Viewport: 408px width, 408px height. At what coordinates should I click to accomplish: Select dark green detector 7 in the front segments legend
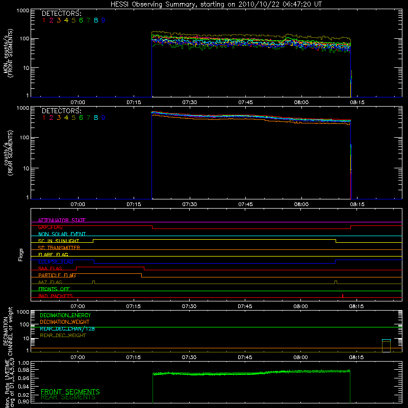pyautogui.click(x=88, y=20)
